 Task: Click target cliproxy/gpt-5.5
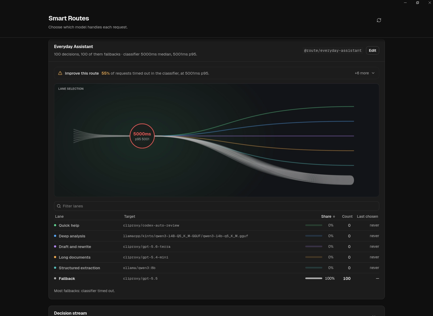tap(140, 279)
